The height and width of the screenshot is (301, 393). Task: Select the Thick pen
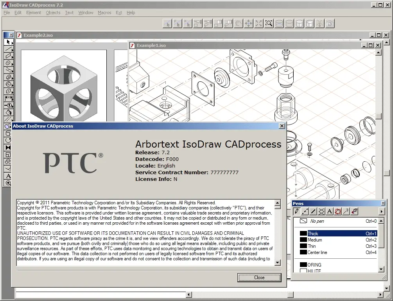[x=338, y=234]
